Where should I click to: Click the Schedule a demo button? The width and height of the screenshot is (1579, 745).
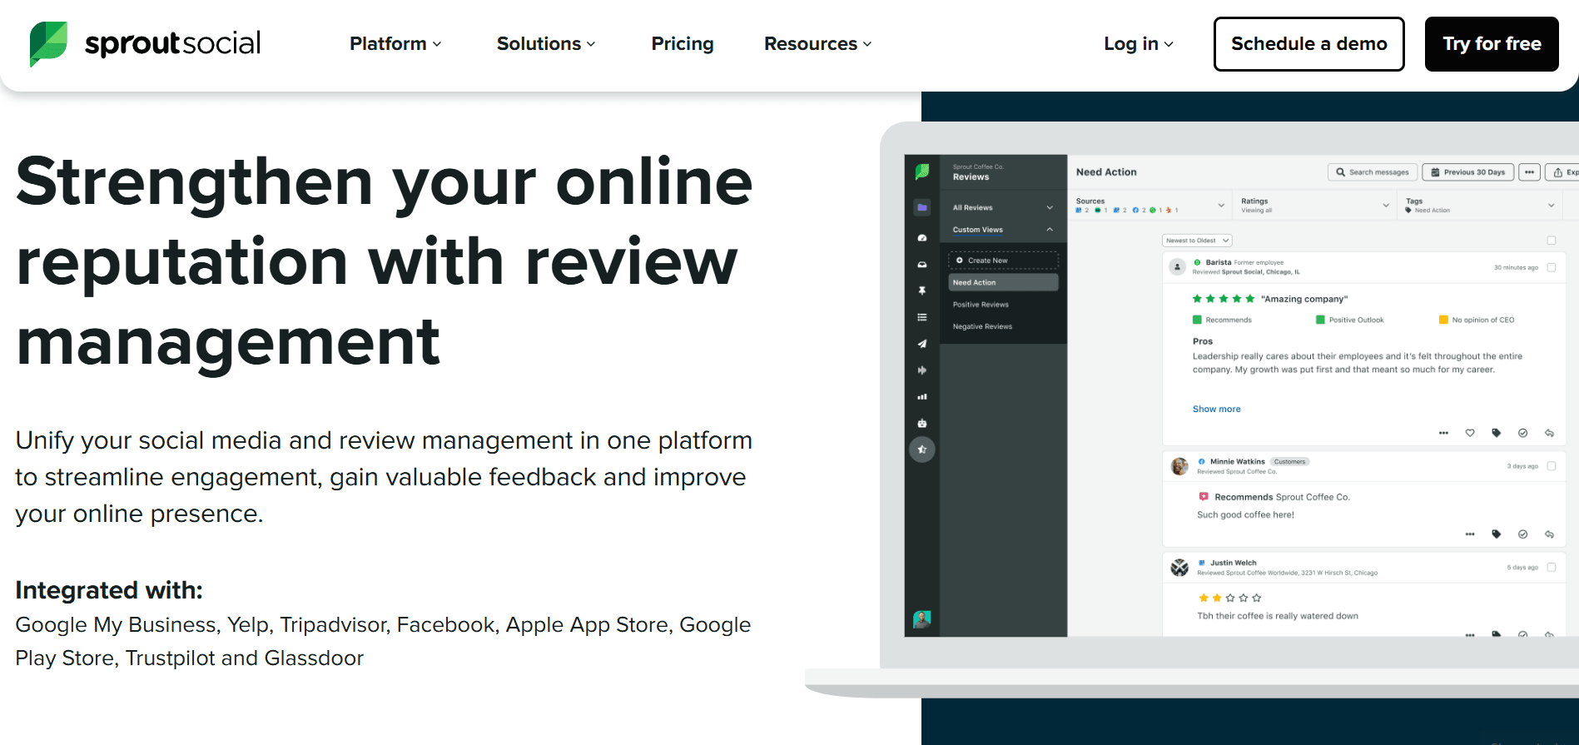coord(1309,44)
